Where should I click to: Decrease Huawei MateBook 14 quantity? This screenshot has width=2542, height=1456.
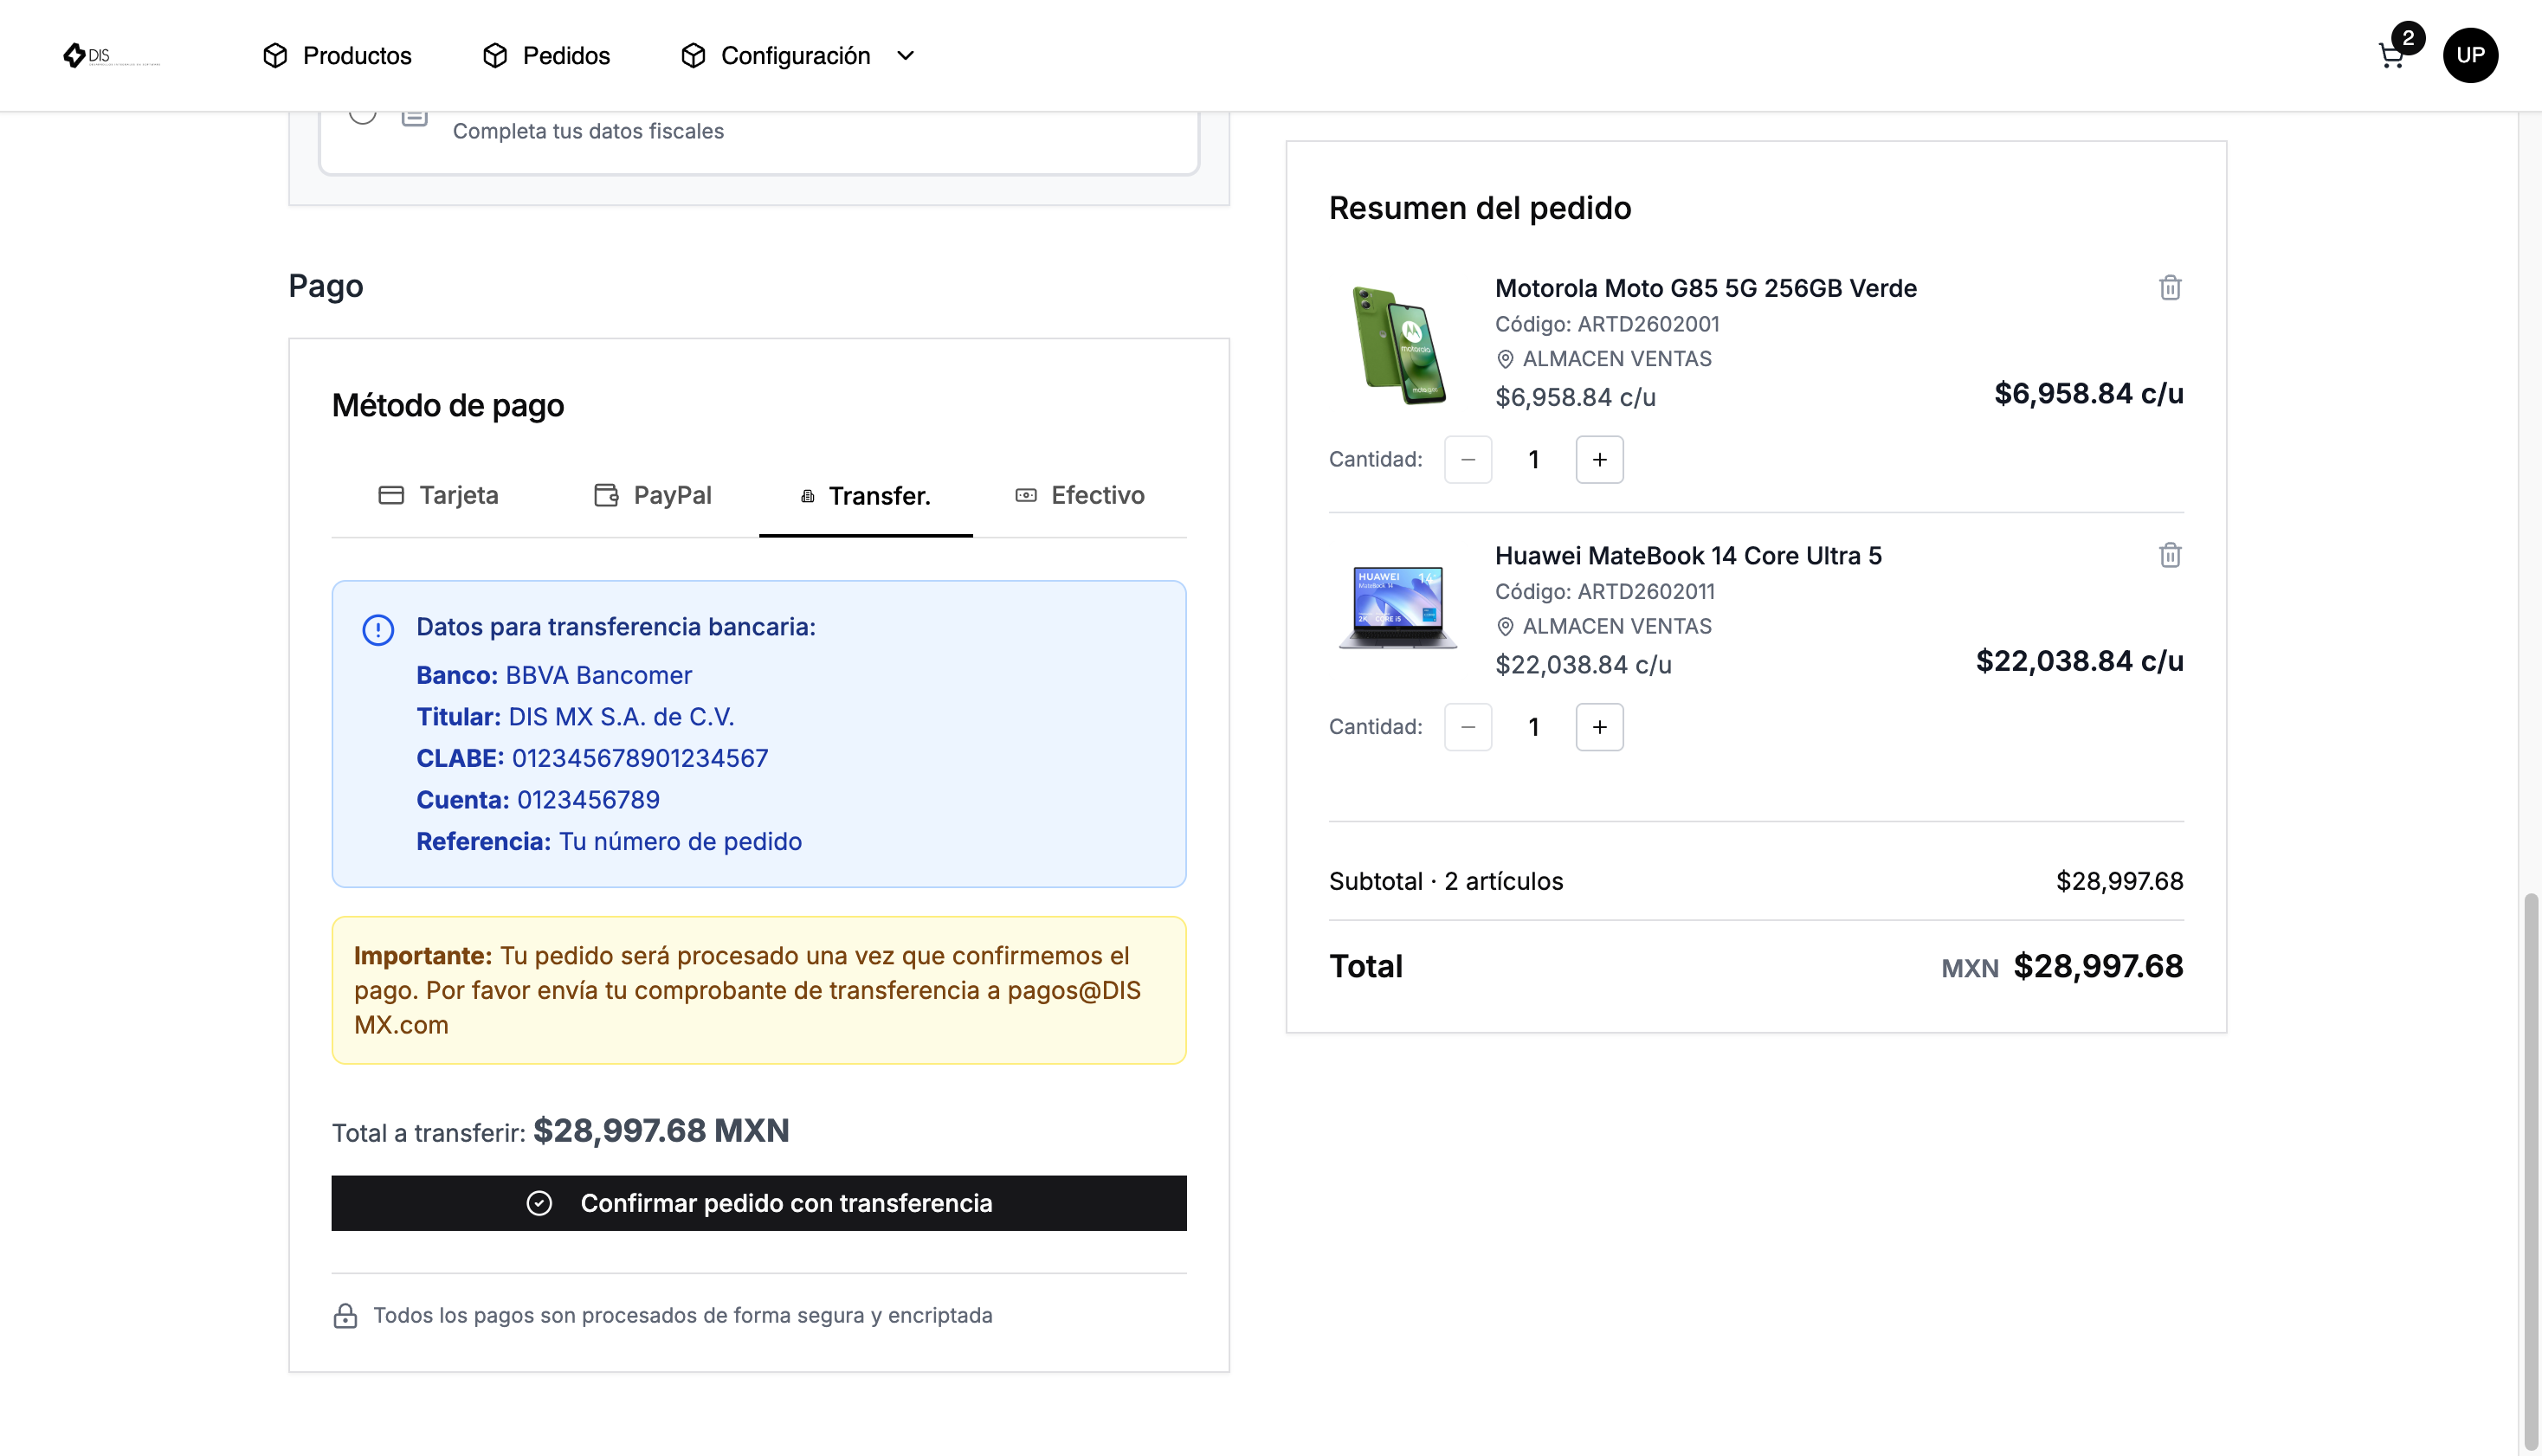(x=1468, y=727)
